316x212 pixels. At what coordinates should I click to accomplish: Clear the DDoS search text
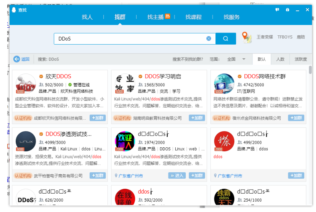tap(209, 39)
